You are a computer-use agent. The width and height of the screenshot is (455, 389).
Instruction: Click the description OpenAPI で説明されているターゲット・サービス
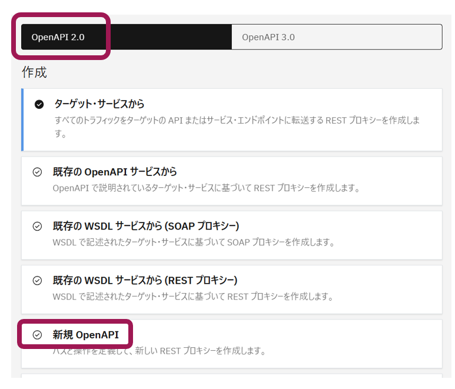tap(206, 188)
